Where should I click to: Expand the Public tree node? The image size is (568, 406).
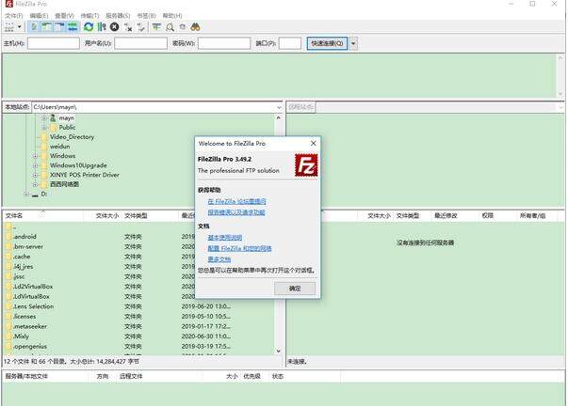pos(44,127)
